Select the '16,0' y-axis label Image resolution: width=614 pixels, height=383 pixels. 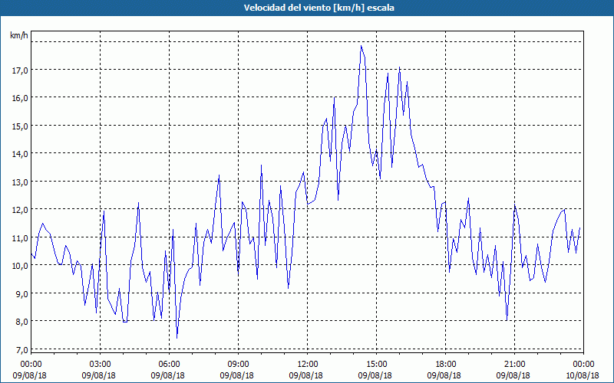click(20, 98)
